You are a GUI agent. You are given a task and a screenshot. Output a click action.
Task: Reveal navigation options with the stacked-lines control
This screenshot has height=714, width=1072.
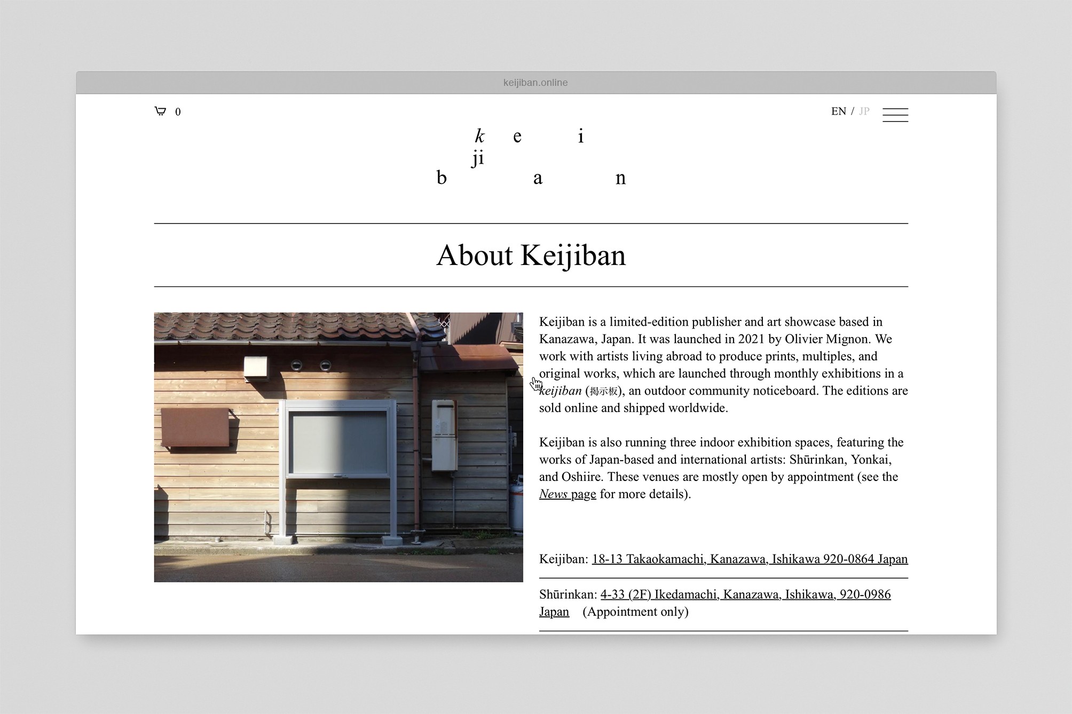coord(895,114)
